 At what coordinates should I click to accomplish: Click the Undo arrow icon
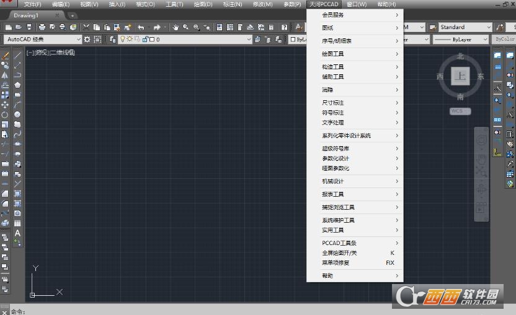[x=141, y=27]
